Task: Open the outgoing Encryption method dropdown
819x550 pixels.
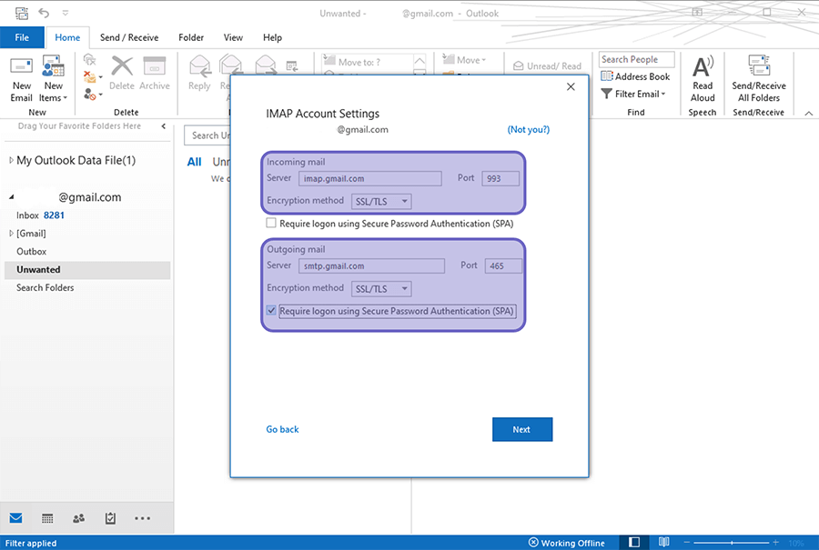Action: pyautogui.click(x=381, y=288)
